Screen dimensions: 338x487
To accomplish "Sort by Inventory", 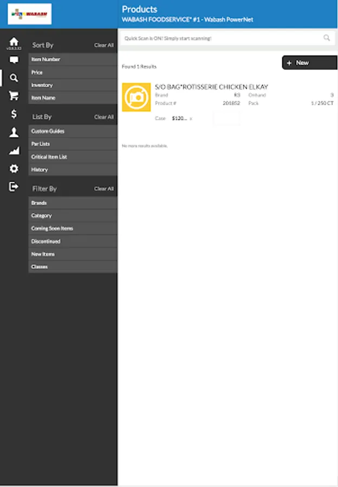I will (x=73, y=85).
